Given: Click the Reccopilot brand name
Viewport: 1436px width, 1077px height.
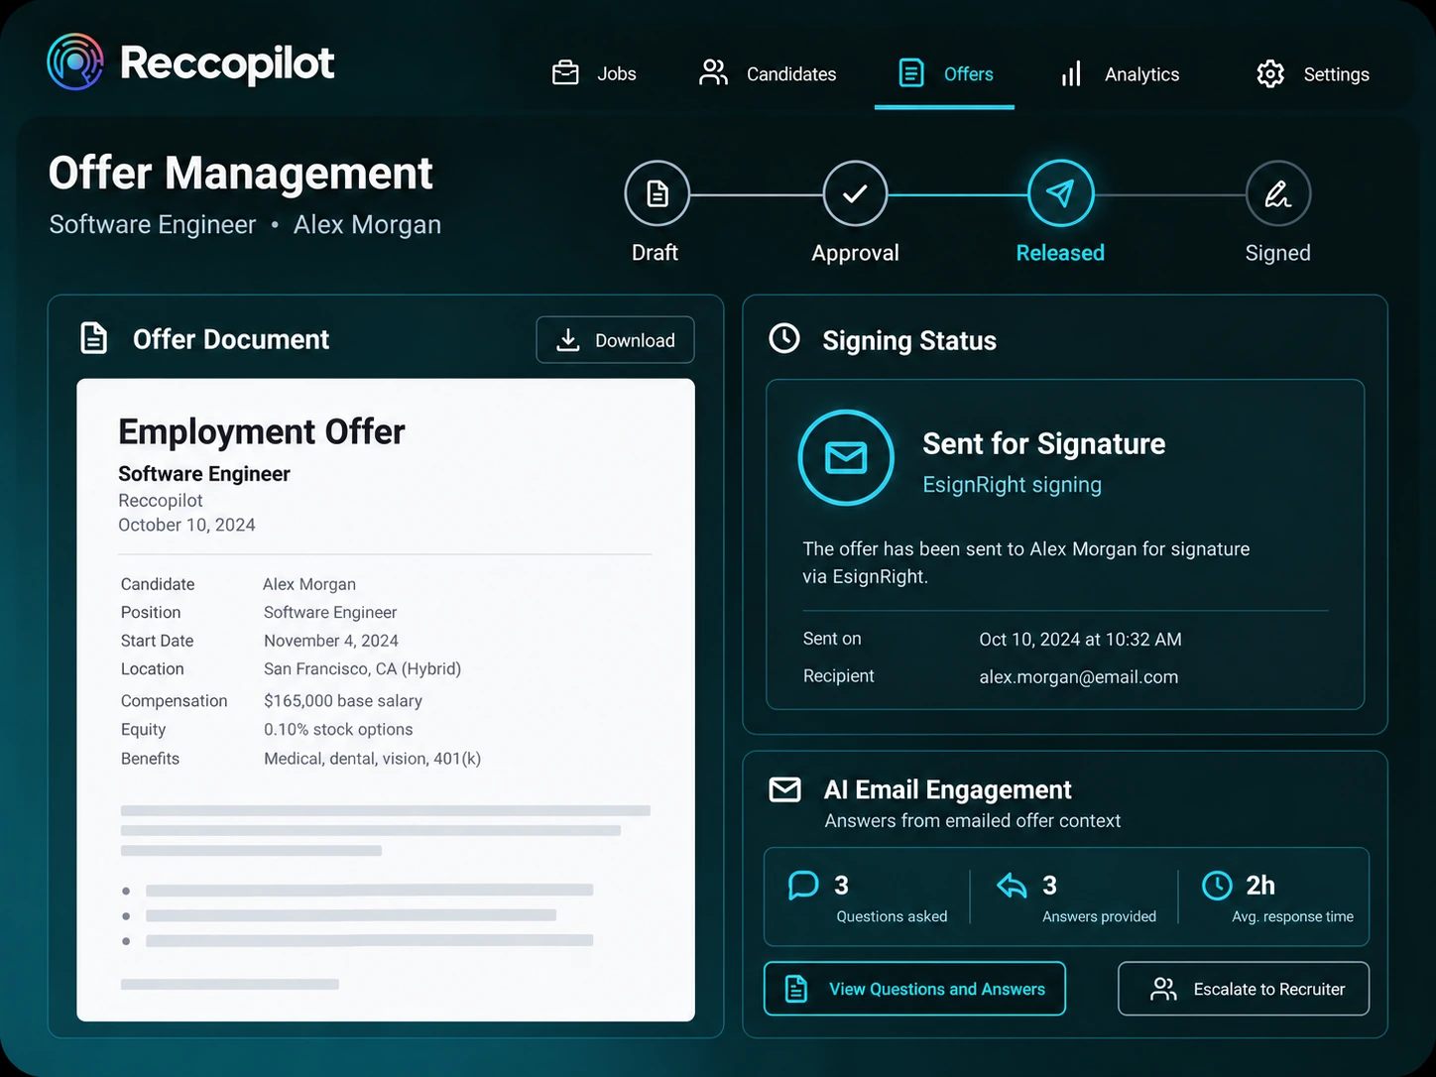Looking at the screenshot, I should (x=227, y=62).
